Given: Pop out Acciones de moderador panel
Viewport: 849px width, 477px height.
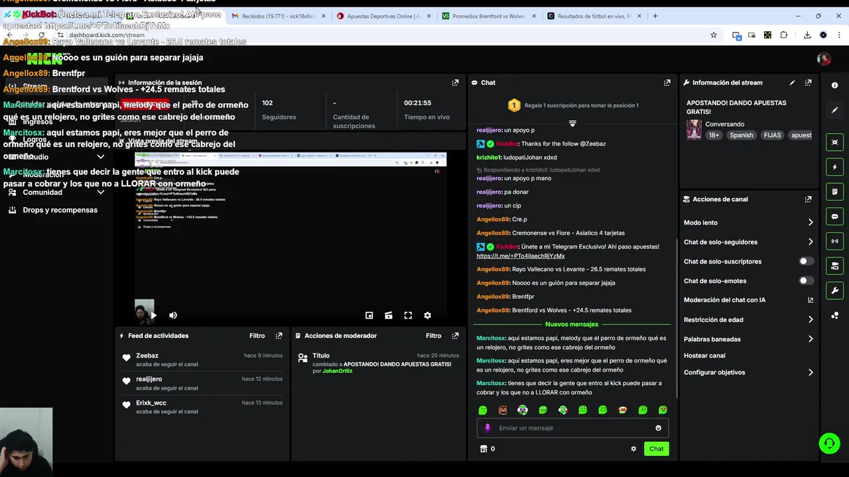Looking at the screenshot, I should click(x=455, y=336).
